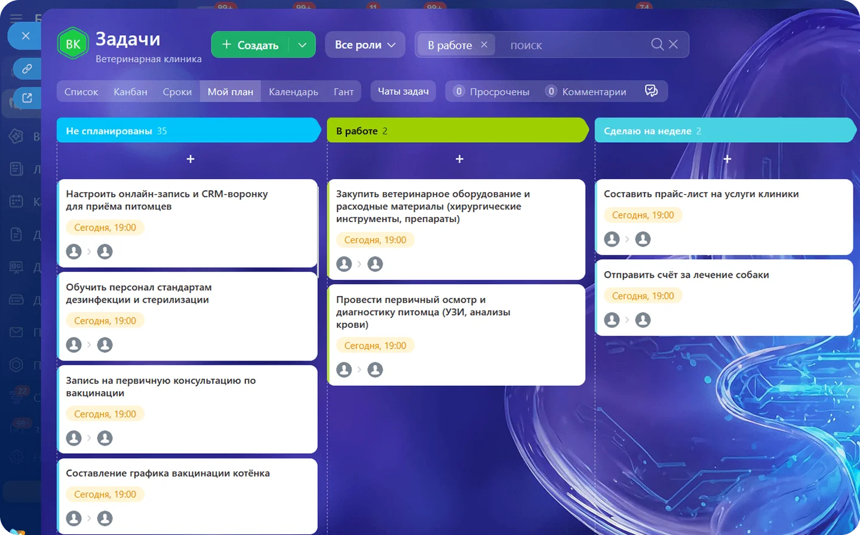The image size is (860, 535).
Task: Open task "Составление графика вакцинации котёнка"
Action: (x=168, y=473)
